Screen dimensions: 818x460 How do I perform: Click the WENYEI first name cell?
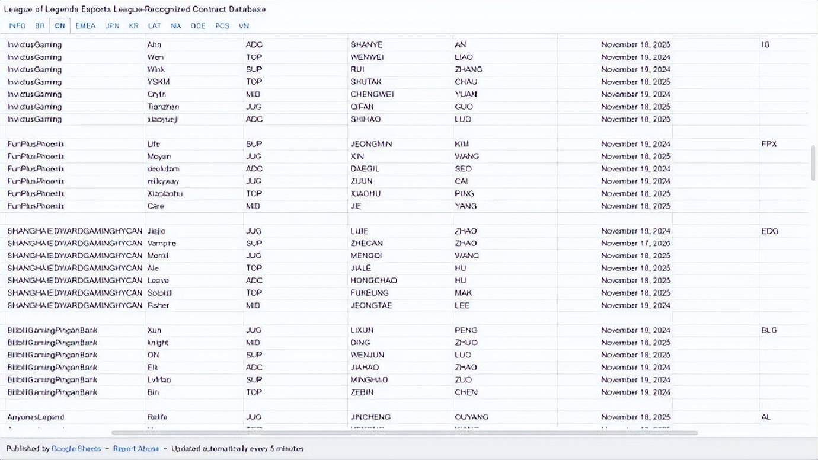[x=401, y=57]
